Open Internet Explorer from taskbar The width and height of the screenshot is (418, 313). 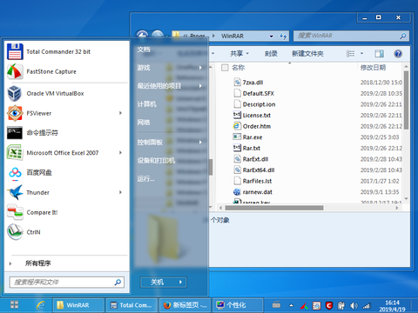click(x=41, y=305)
